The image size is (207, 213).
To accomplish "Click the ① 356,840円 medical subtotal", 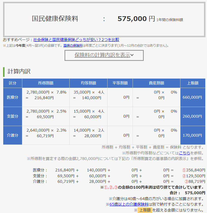I will (x=194, y=170).
